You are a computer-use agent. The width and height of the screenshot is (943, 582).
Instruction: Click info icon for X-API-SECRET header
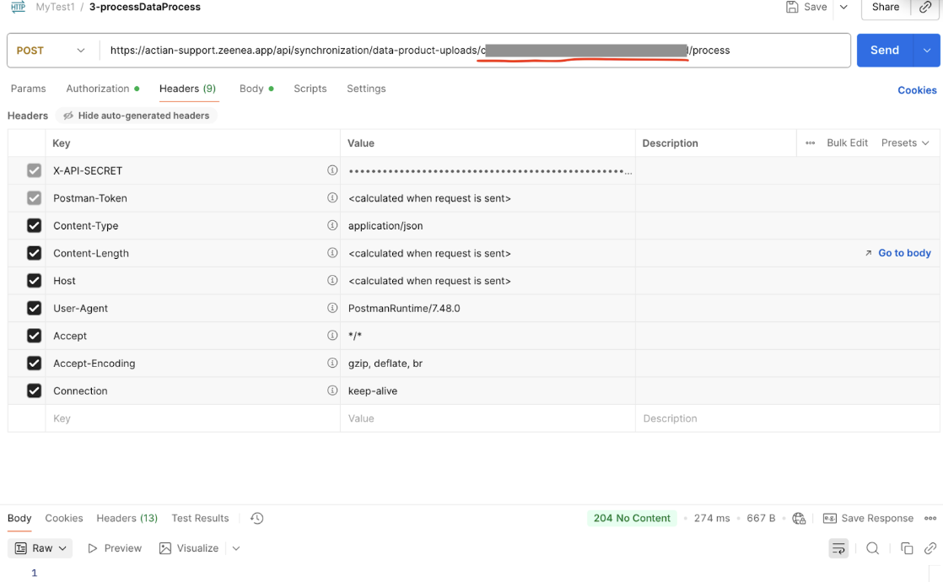332,170
